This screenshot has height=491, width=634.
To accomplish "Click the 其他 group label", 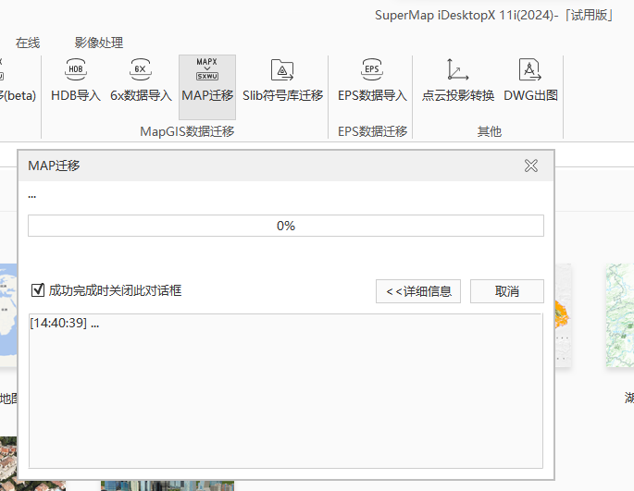I will tap(490, 131).
